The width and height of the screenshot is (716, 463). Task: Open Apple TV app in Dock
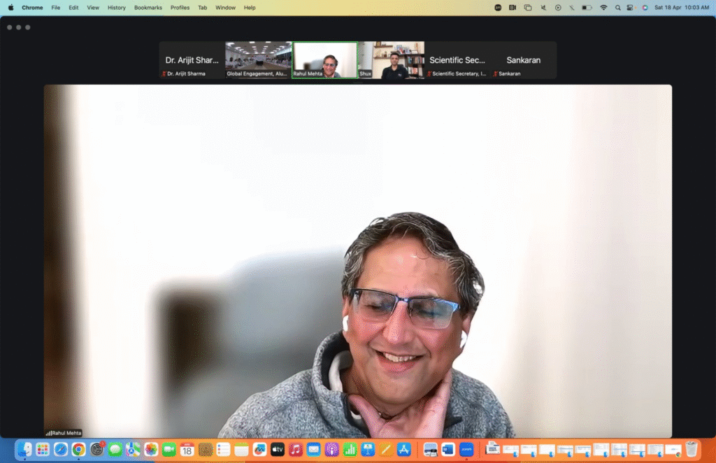[x=278, y=450]
